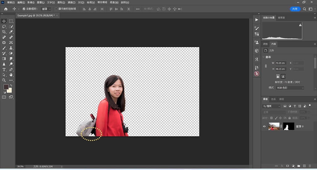317x170 pixels.
Task: Select the Move tool
Action: tap(4, 21)
